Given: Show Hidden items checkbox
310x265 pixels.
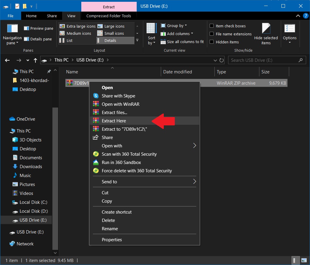Looking at the screenshot, I should (211, 42).
